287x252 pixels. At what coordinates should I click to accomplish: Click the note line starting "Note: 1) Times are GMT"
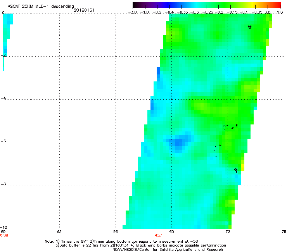(121, 242)
